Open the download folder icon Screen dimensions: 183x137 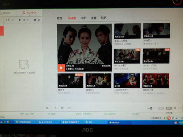35,20
